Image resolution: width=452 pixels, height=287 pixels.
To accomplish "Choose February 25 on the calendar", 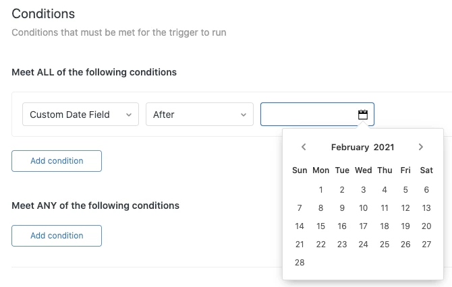I will (x=385, y=245).
